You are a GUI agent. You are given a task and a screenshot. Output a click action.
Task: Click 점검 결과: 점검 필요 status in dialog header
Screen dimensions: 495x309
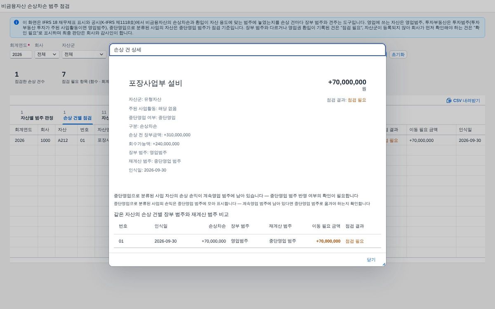pos(346,100)
